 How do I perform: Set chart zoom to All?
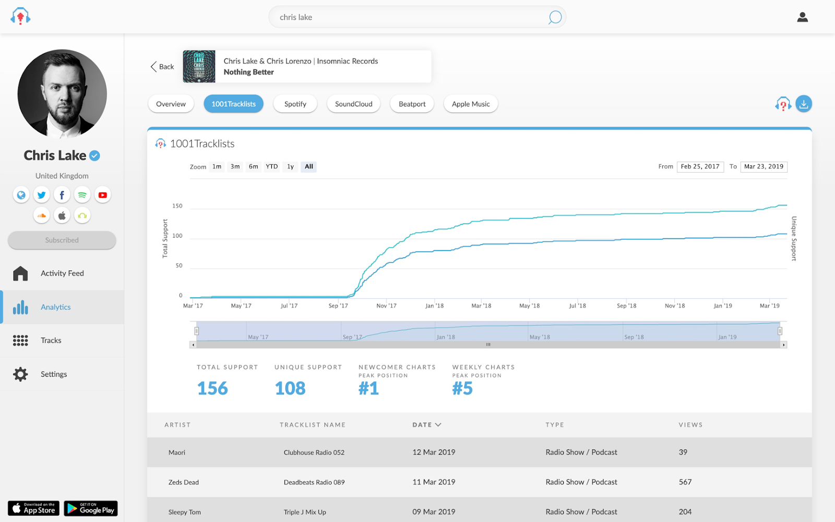tap(309, 167)
